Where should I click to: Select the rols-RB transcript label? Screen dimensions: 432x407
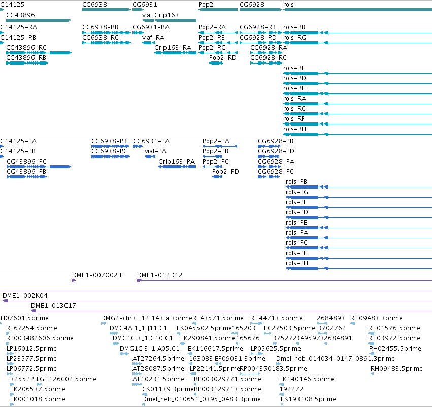(x=294, y=27)
